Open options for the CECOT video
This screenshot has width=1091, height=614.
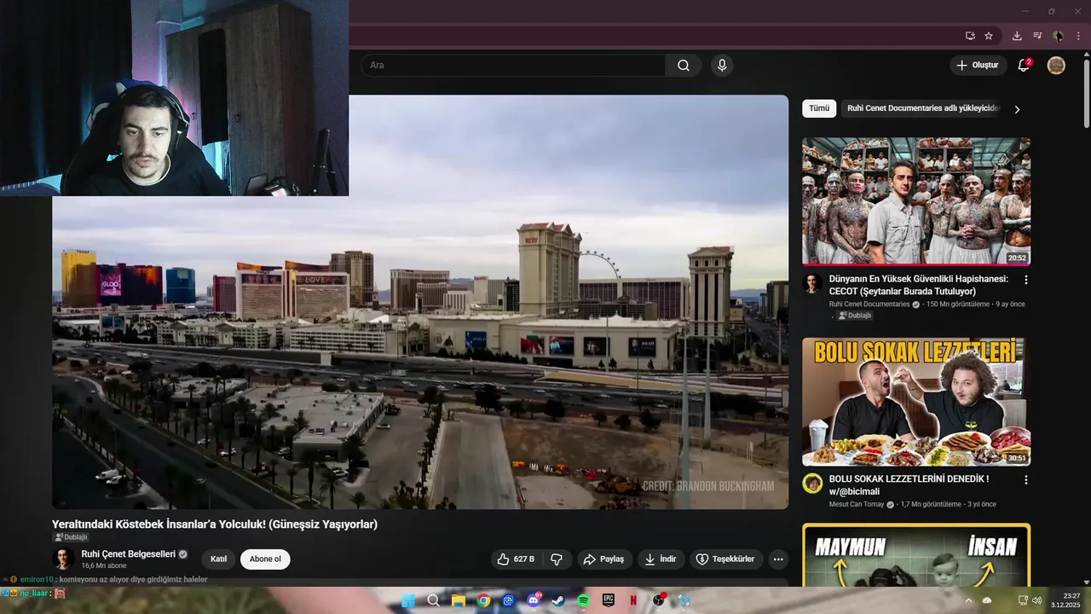tap(1025, 280)
